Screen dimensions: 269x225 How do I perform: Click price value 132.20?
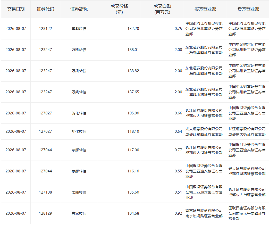tap(133, 29)
